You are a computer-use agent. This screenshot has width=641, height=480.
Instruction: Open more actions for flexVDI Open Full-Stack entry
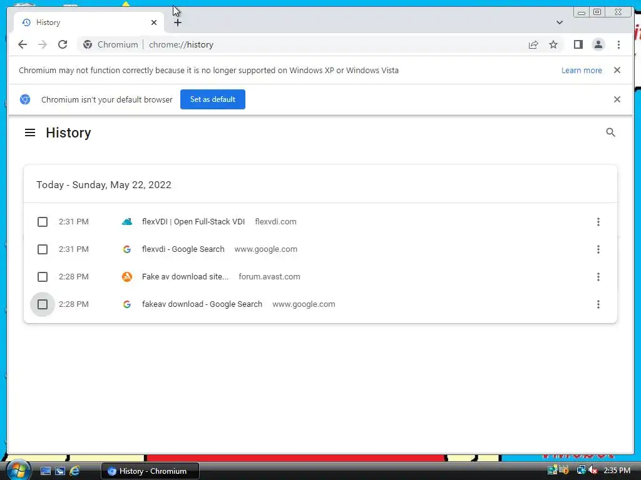pos(598,222)
